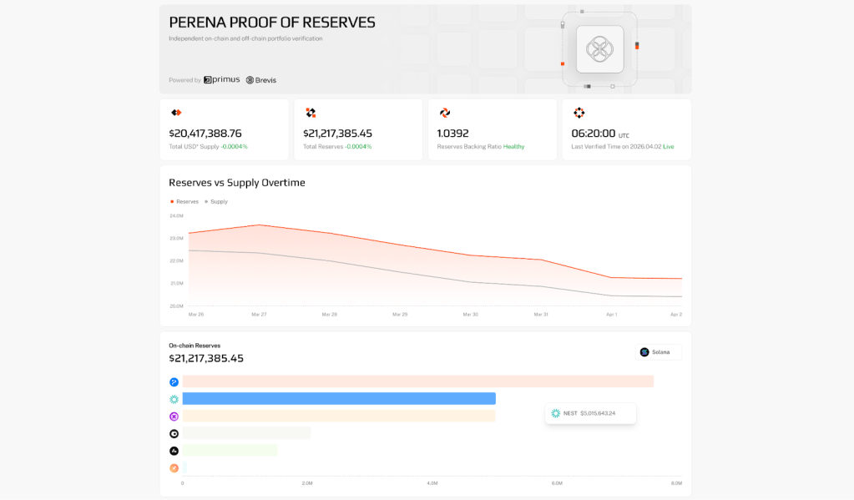Viewport: 854px width, 500px height.
Task: Click the light green reserve bar
Action: [230, 451]
